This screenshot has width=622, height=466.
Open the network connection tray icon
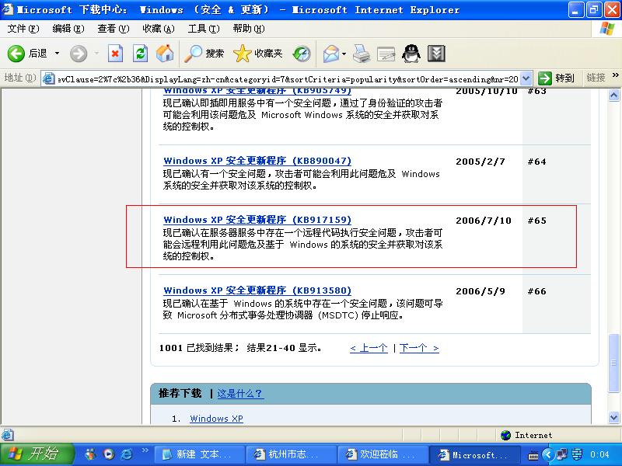click(x=563, y=454)
